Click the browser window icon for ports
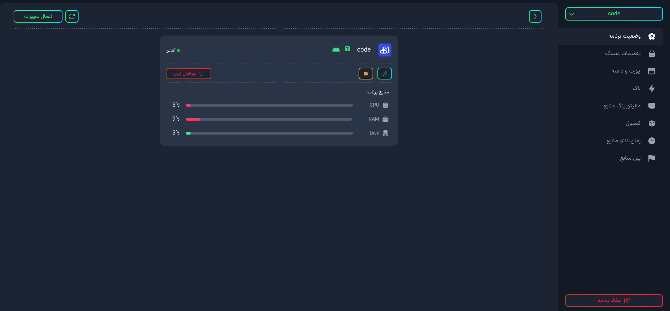 [651, 71]
